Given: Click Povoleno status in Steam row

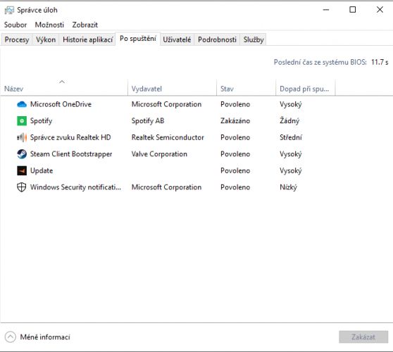Looking at the screenshot, I should [x=235, y=154].
